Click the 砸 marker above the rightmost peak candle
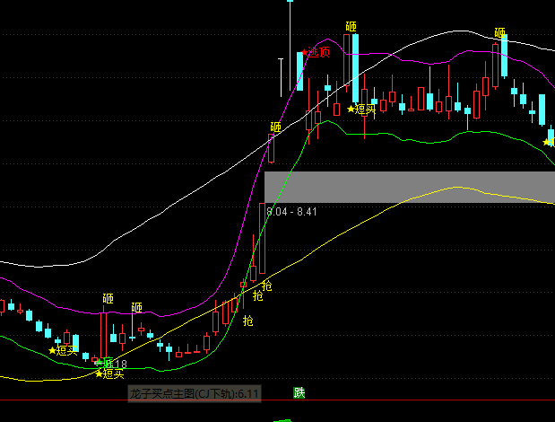 click(499, 34)
